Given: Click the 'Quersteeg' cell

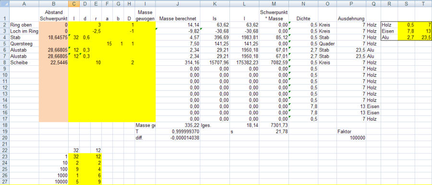Looking at the screenshot, I should (x=24, y=44).
